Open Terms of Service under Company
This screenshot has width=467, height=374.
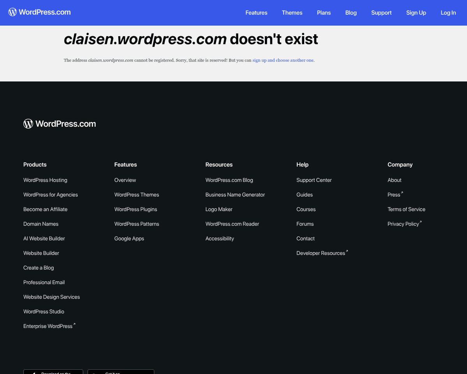pos(406,209)
